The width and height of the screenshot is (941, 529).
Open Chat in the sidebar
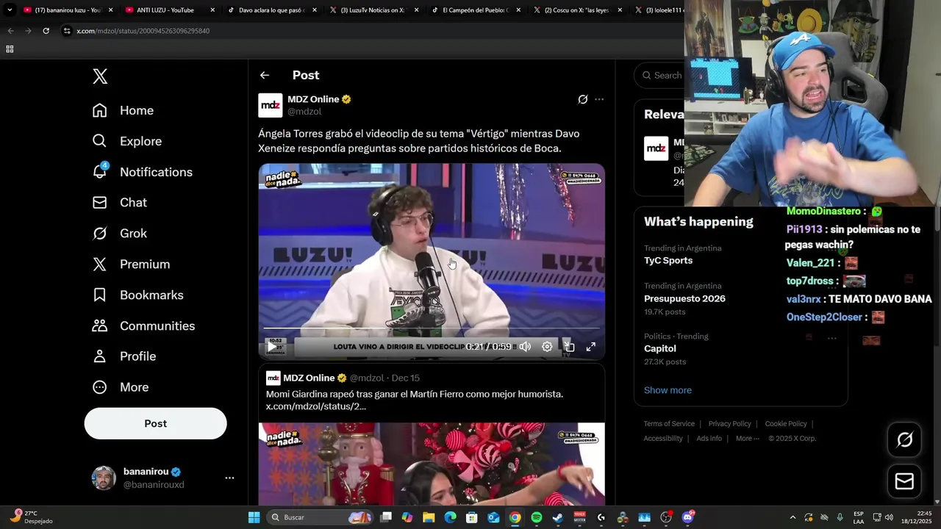pyautogui.click(x=119, y=203)
